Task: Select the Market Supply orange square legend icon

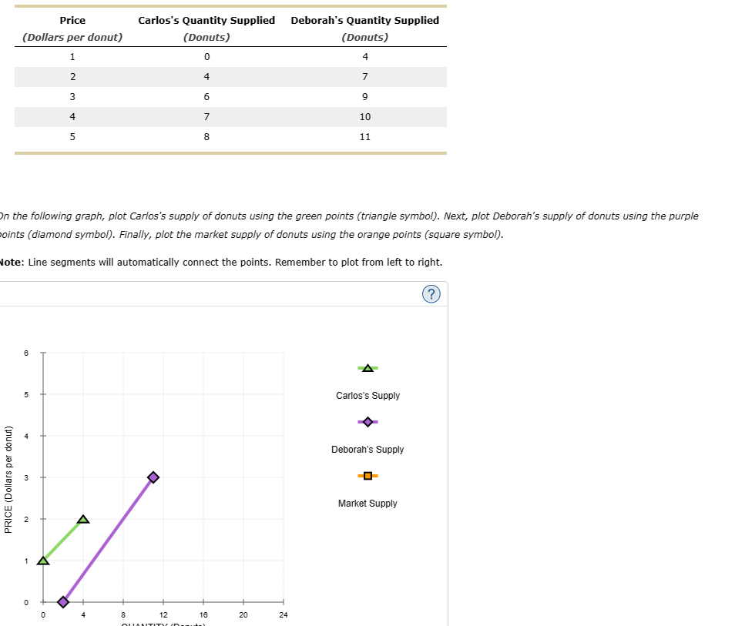Action: pyautogui.click(x=367, y=475)
